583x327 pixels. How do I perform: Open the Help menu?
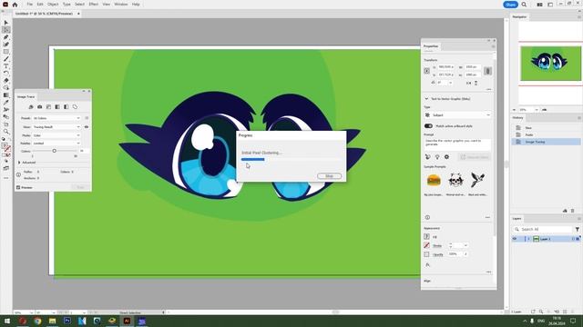[136, 5]
